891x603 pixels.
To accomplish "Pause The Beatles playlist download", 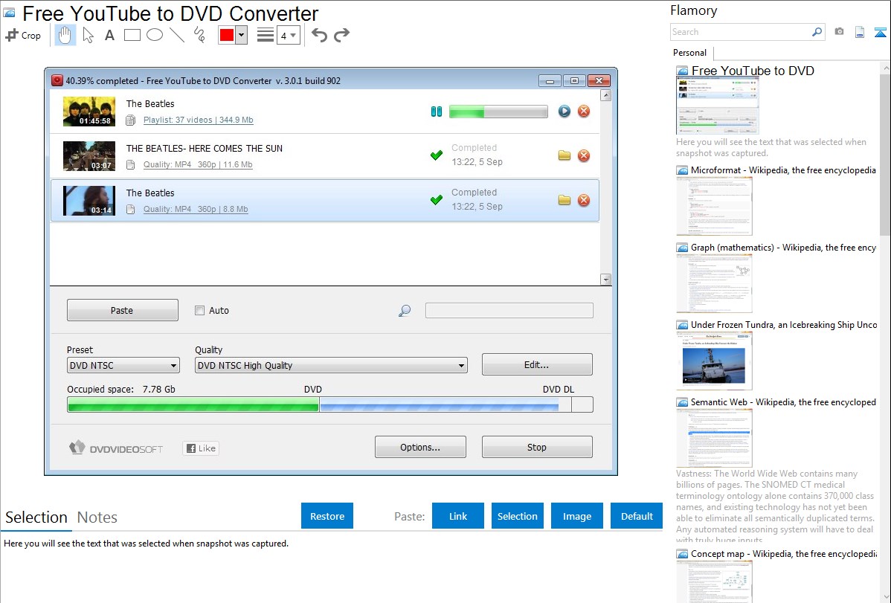I will coord(437,112).
